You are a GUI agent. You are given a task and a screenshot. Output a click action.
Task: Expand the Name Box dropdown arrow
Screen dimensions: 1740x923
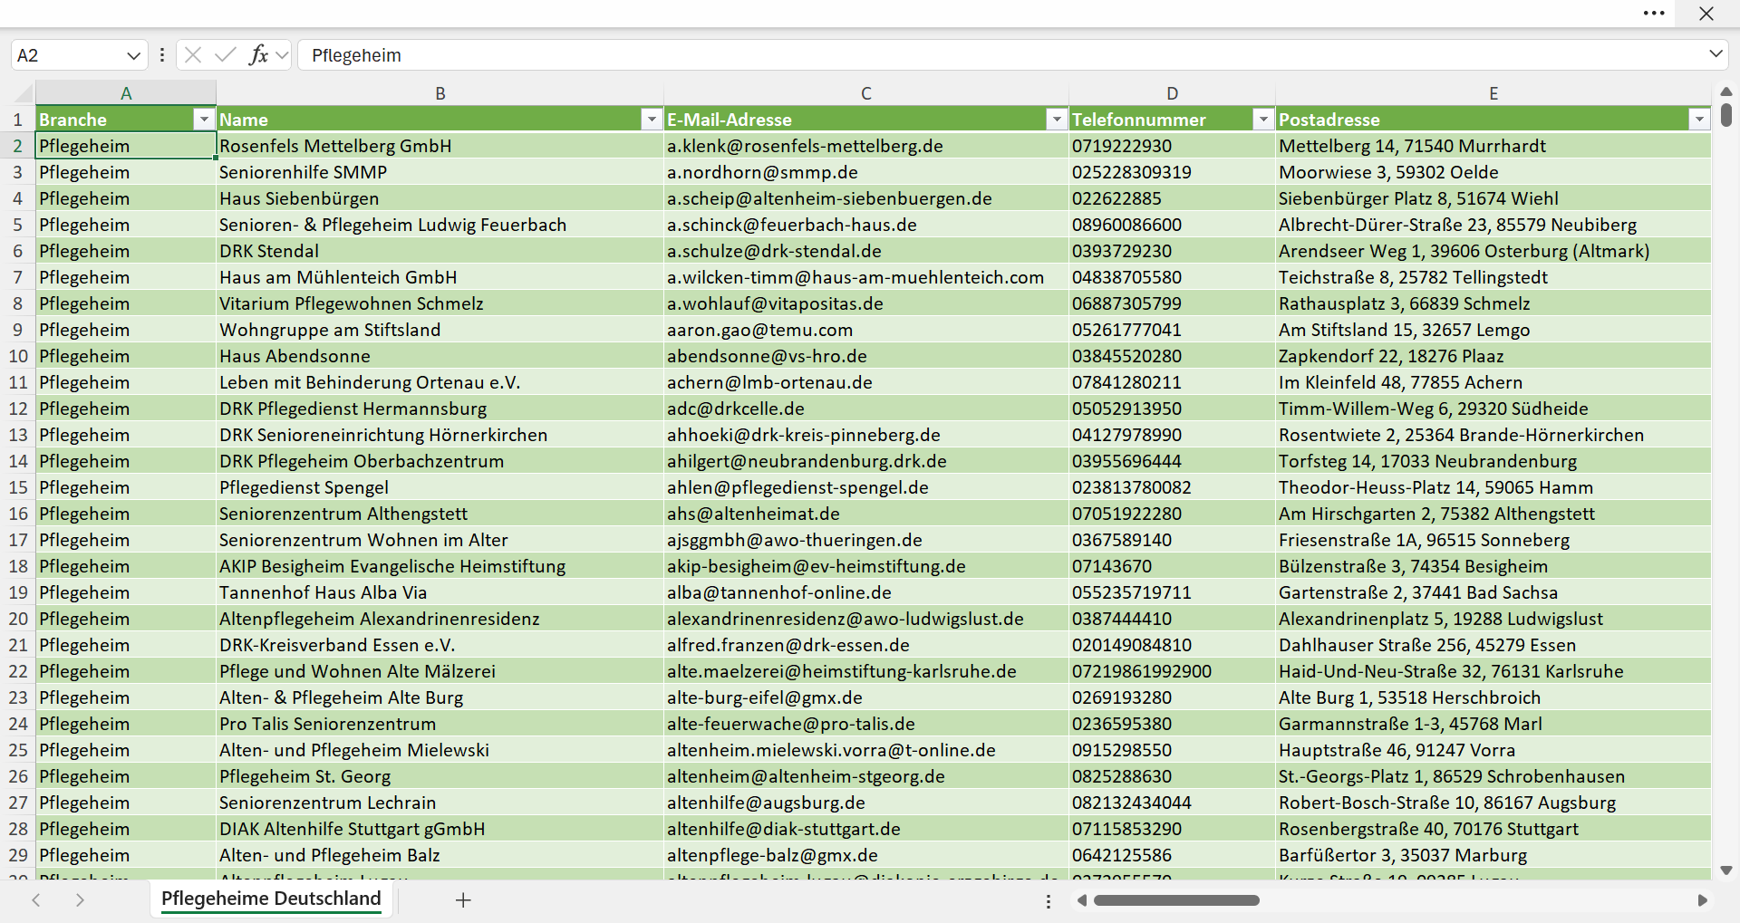click(133, 55)
